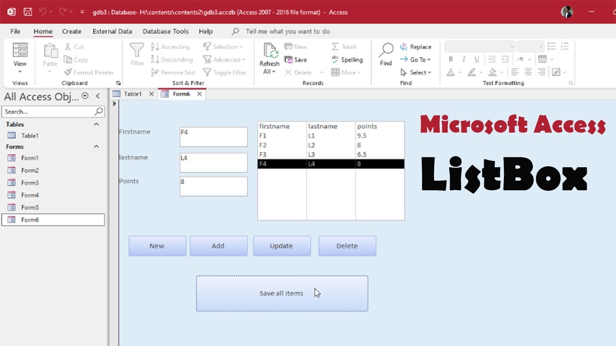This screenshot has width=616, height=346.
Task: Click the Totals sigma icon
Action: (335, 47)
